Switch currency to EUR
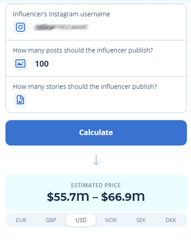Screen dimensions: 191x243 [x=21, y=220]
